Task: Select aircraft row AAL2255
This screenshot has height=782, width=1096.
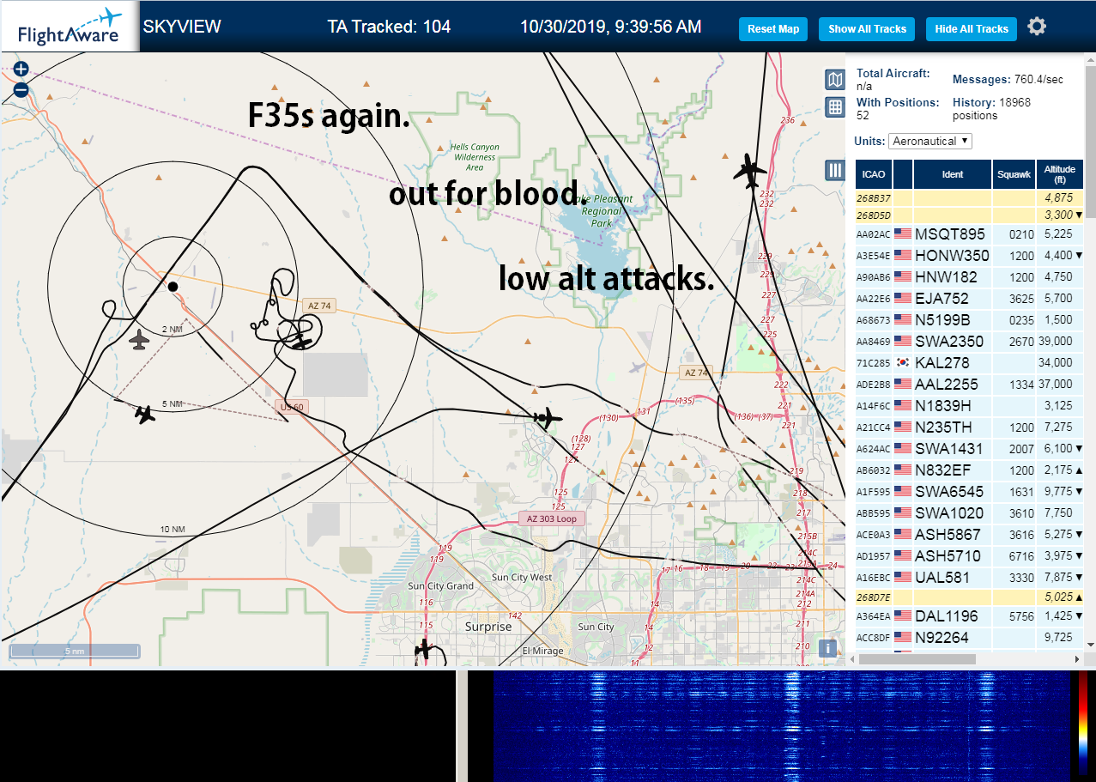Action: click(x=969, y=384)
